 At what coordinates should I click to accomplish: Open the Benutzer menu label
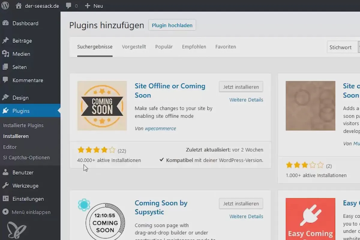click(x=23, y=173)
